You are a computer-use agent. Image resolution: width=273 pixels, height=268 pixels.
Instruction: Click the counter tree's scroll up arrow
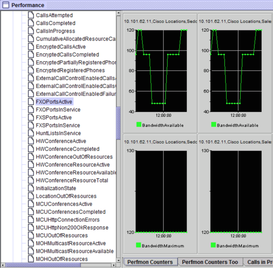tap(118, 13)
